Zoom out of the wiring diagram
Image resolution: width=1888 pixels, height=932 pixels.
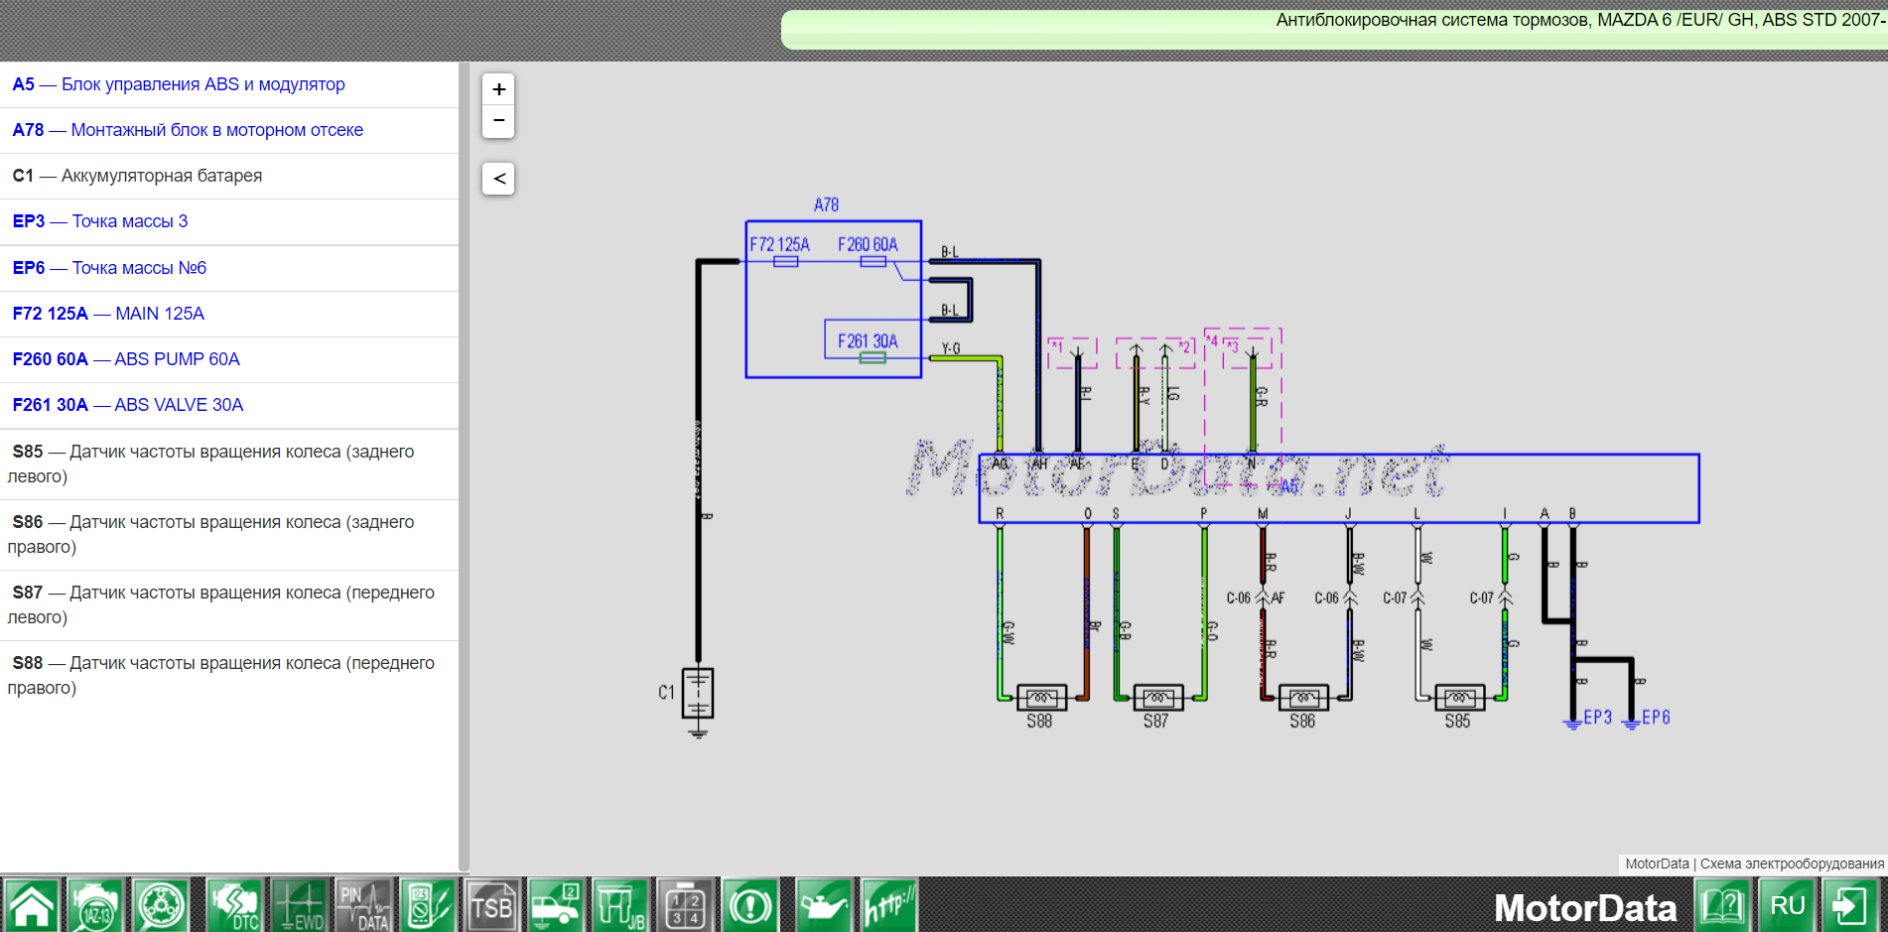[498, 121]
